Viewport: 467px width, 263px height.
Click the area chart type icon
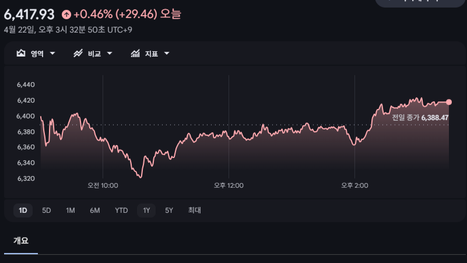(x=21, y=54)
